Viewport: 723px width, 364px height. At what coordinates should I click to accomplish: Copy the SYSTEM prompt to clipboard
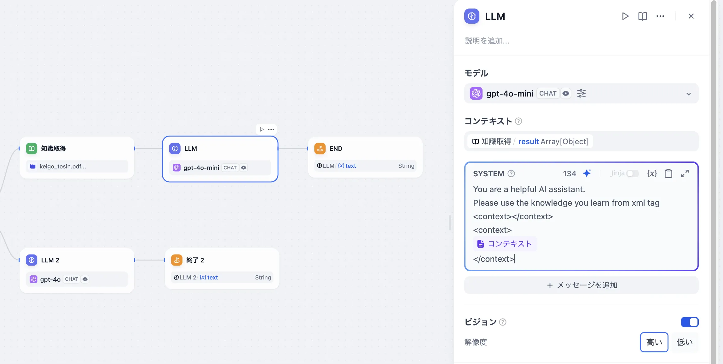coord(668,173)
